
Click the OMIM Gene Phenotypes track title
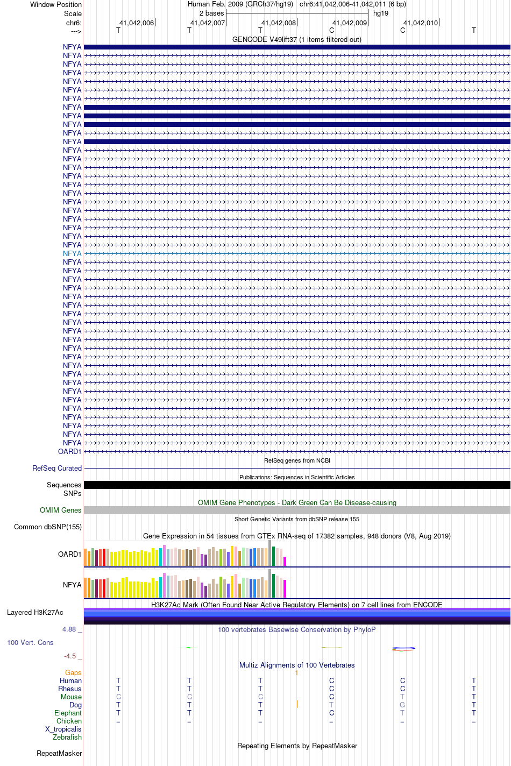(x=297, y=502)
